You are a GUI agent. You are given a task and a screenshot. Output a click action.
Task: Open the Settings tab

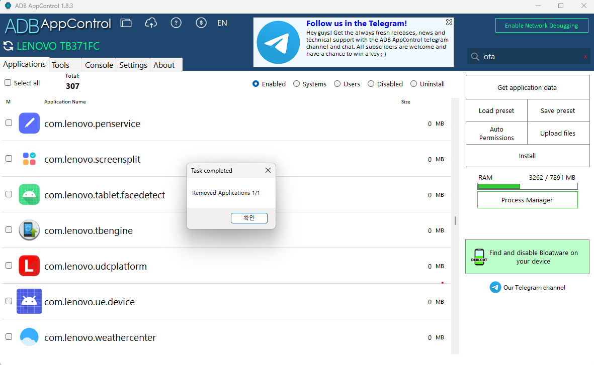click(x=133, y=65)
